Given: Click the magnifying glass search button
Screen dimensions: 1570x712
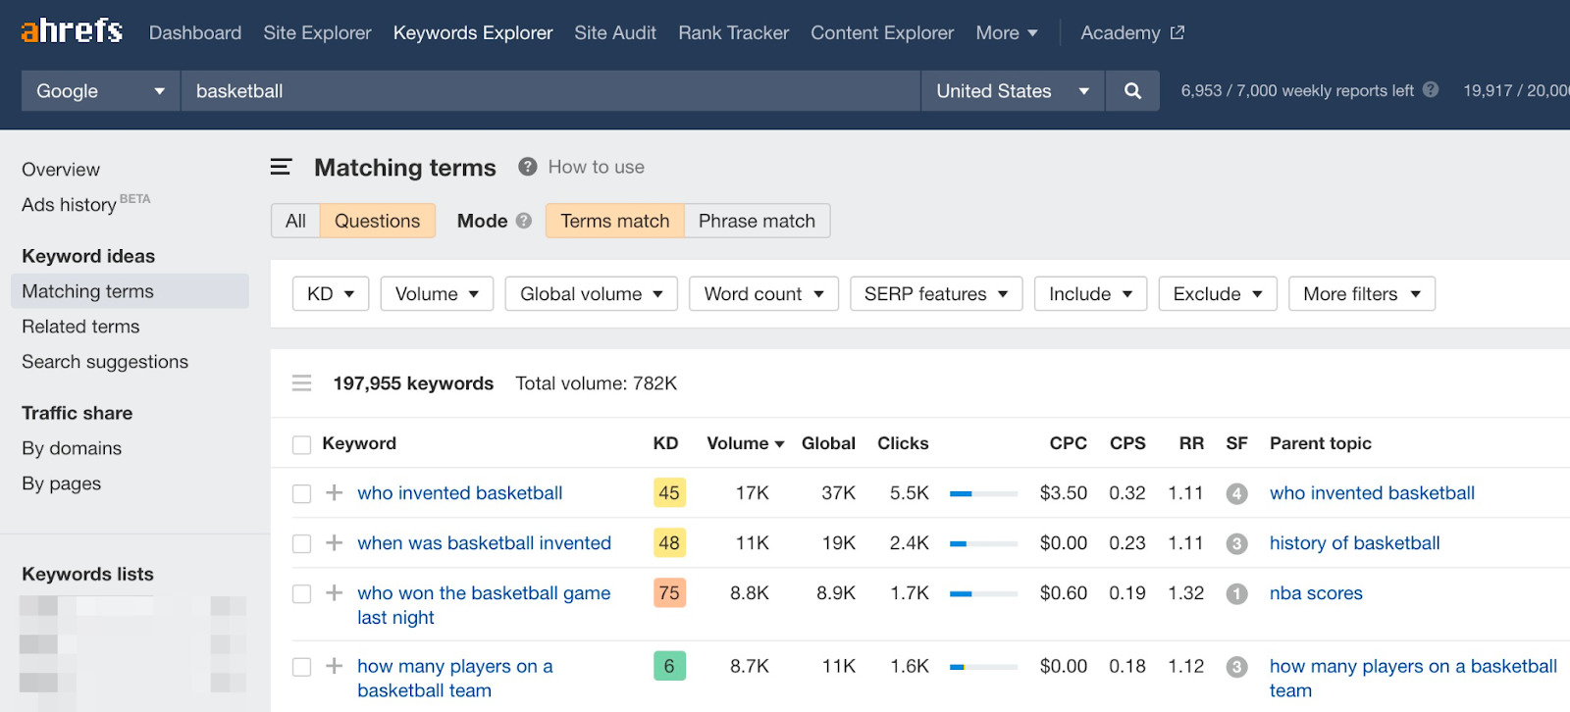Looking at the screenshot, I should pos(1132,91).
